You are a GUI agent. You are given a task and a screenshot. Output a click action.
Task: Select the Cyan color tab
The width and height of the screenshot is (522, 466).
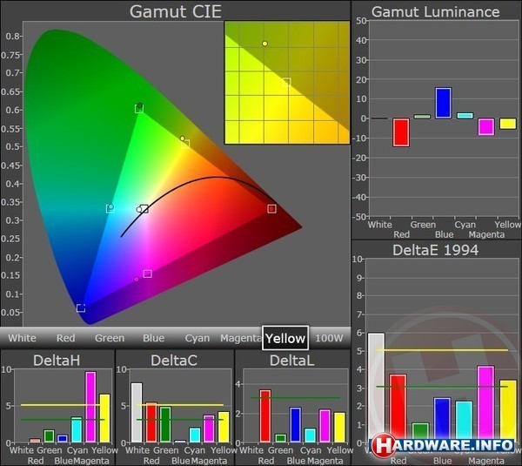click(197, 338)
